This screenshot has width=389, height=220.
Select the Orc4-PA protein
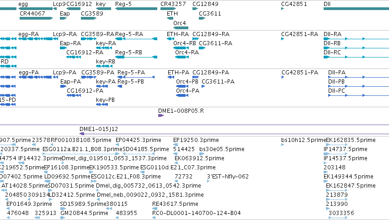tap(182, 95)
